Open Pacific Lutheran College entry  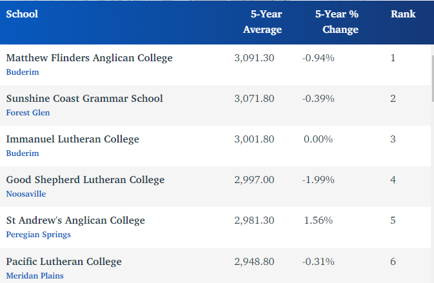pos(64,262)
